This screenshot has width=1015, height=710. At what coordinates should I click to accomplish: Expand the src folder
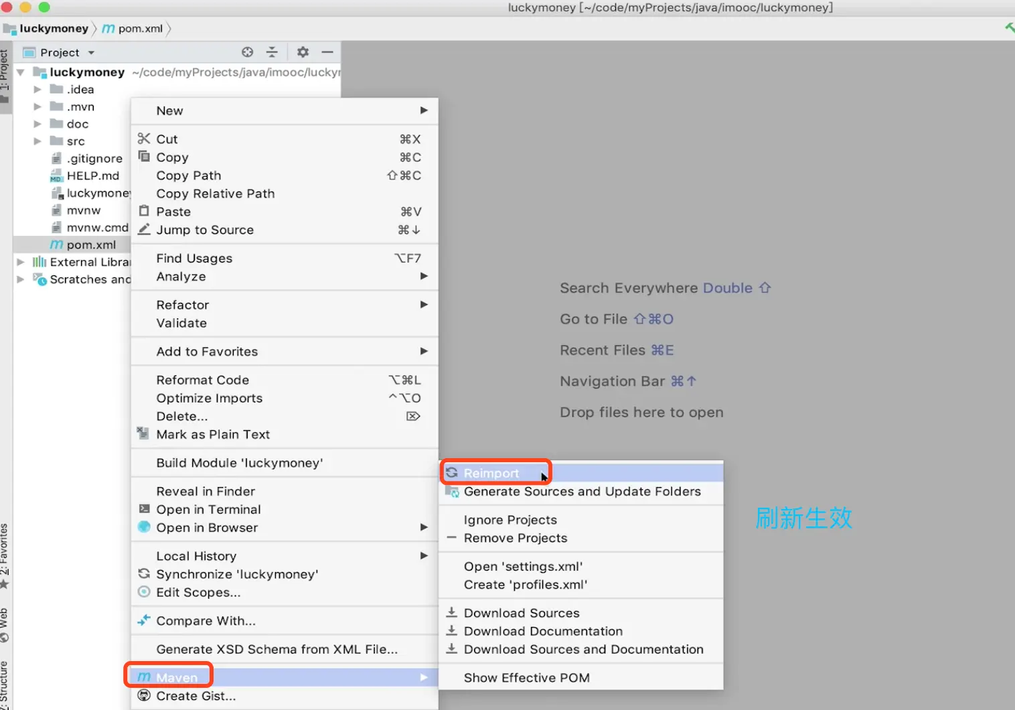37,141
